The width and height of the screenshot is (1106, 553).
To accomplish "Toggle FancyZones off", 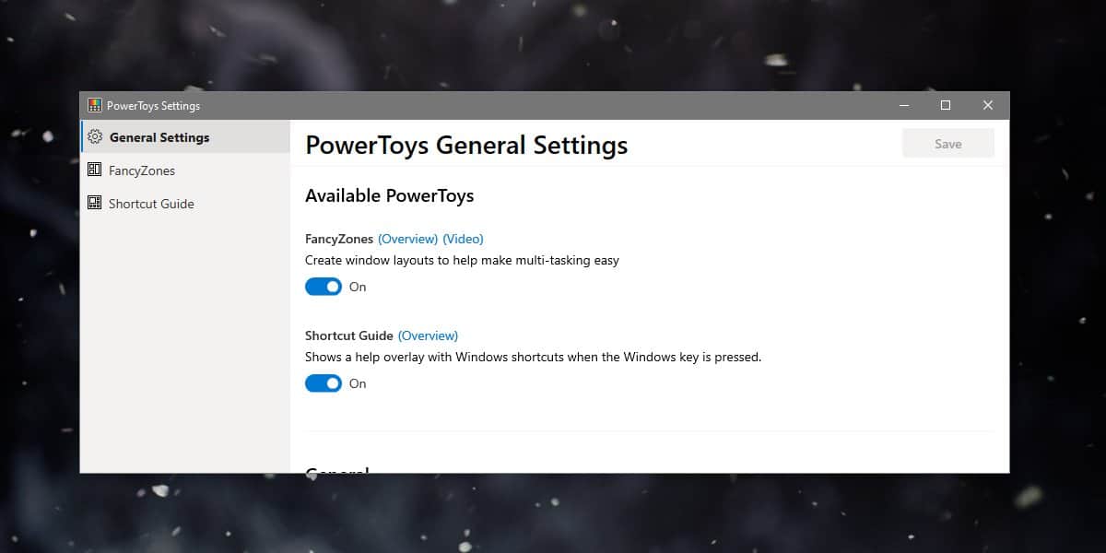I will point(323,286).
